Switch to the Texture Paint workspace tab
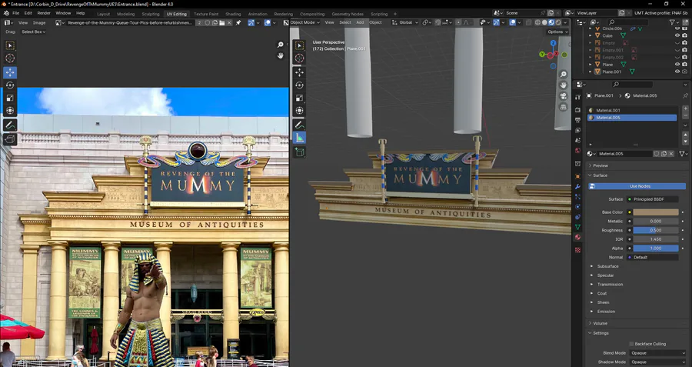Image resolution: width=692 pixels, height=367 pixels. pos(206,14)
